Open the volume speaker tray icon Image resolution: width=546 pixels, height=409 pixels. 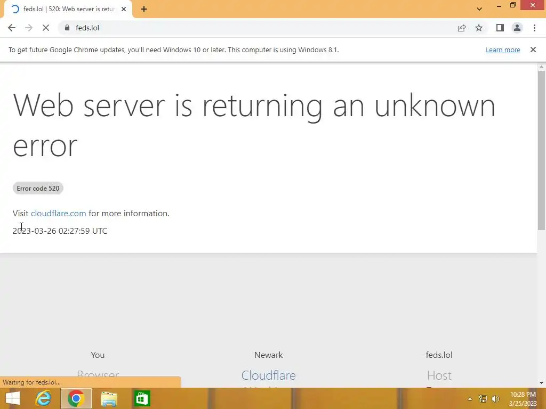[495, 398]
